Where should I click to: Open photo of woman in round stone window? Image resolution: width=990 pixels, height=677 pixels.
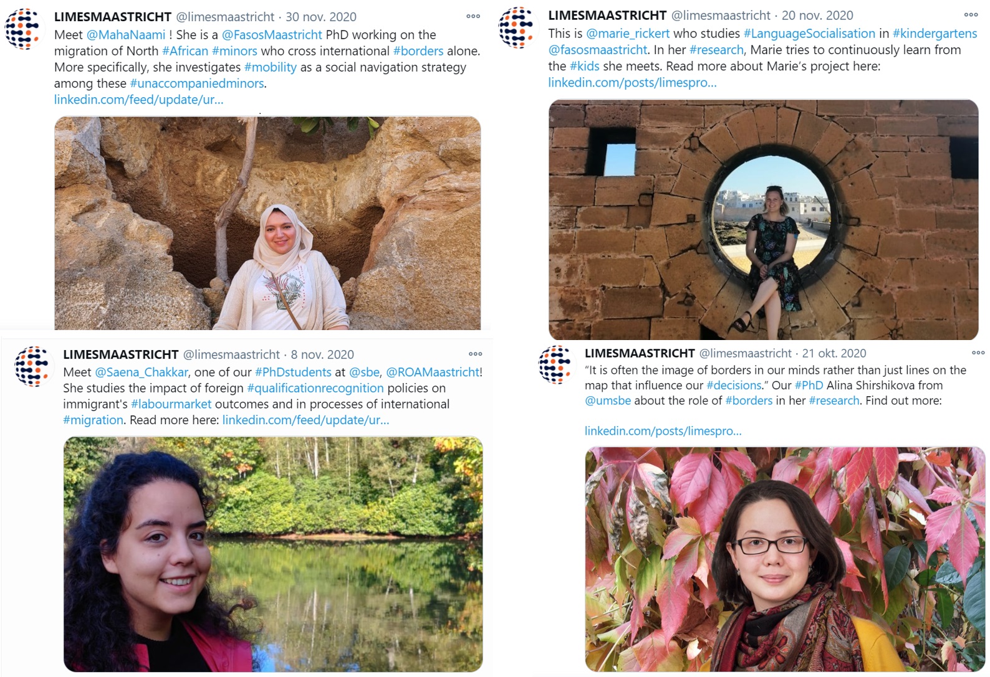764,220
